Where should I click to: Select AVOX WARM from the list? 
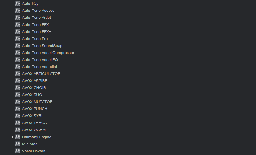click(x=34, y=130)
